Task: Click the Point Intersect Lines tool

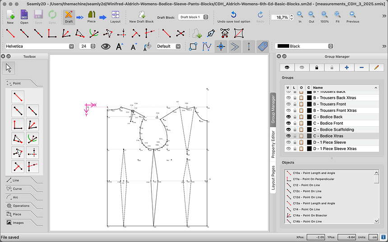Action: click(180, 33)
